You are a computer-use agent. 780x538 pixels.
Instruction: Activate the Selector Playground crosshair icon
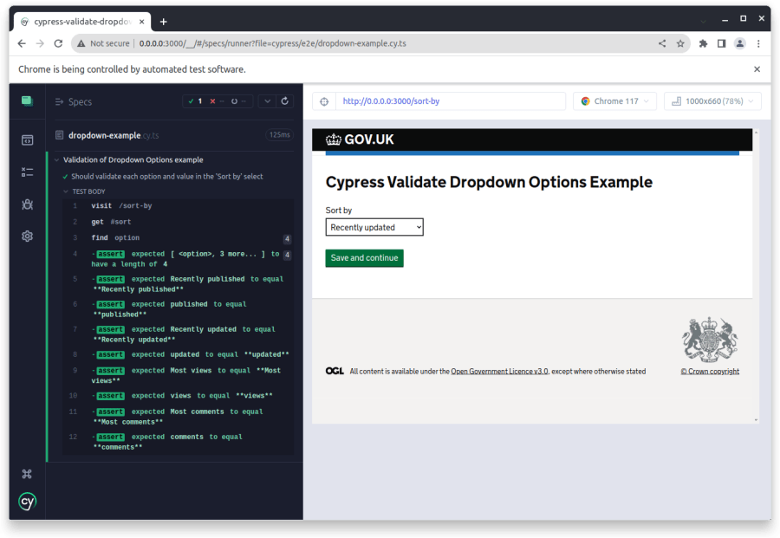click(x=323, y=100)
